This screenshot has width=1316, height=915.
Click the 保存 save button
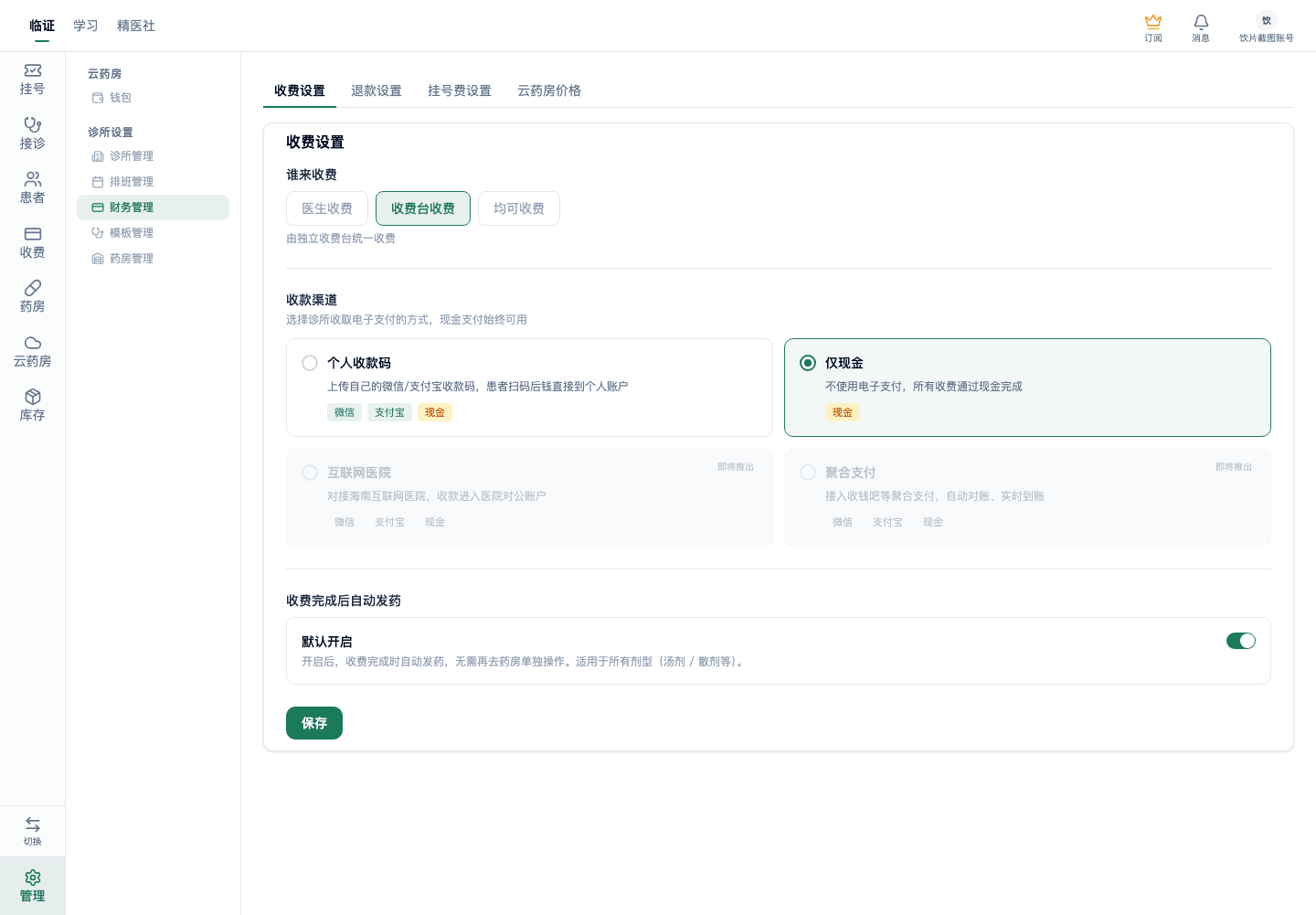(x=314, y=723)
